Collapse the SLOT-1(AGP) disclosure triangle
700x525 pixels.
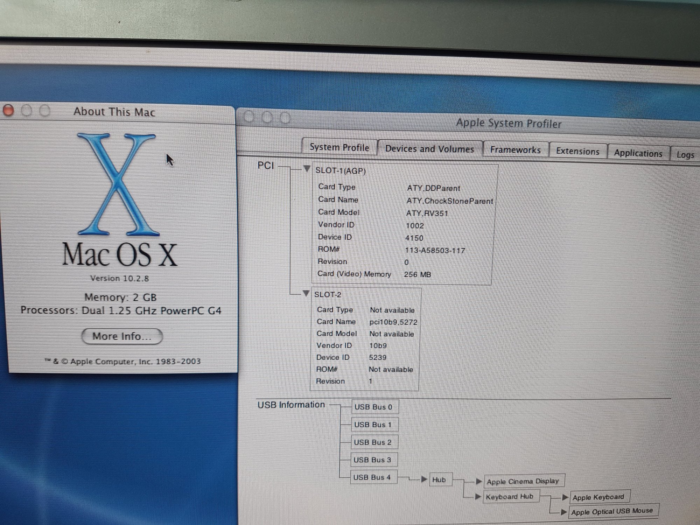[x=307, y=169]
